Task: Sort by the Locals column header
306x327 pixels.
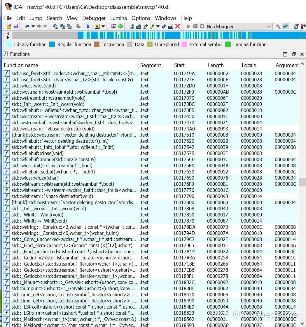Action: click(257, 65)
